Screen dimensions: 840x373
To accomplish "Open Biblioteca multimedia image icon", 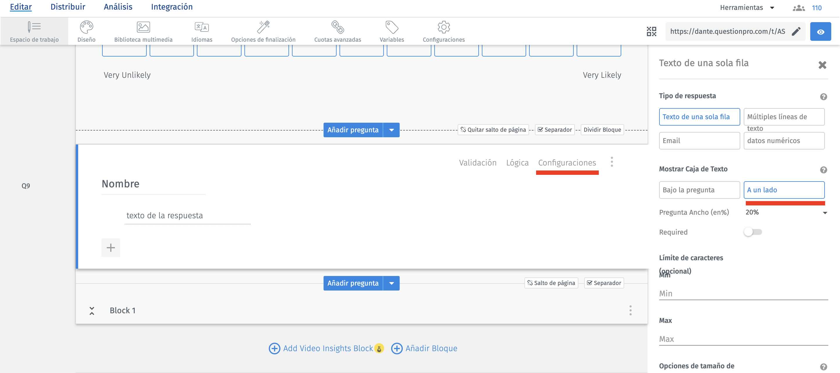I will [x=143, y=27].
